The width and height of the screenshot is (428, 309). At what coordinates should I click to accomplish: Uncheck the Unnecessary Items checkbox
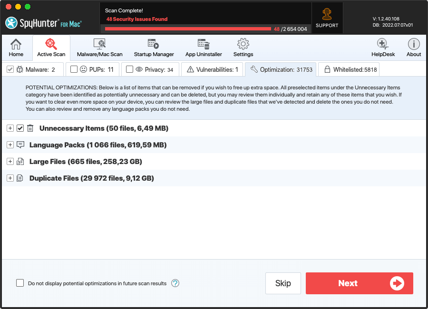(20, 128)
